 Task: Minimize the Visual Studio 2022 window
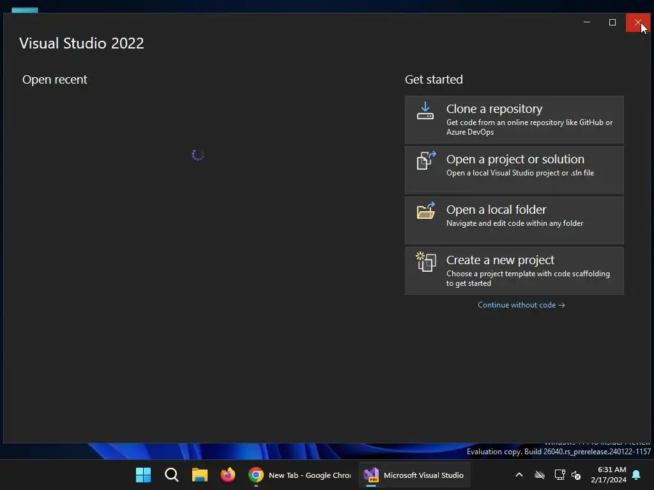tap(587, 22)
